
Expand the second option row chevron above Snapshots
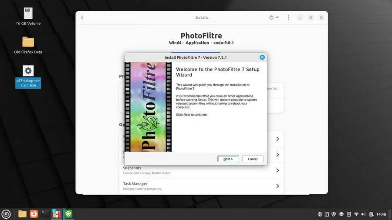277,155
